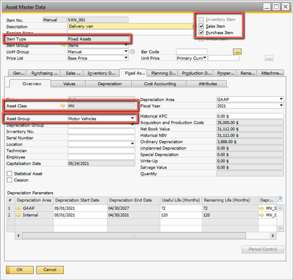
Task: Click the MV_S depreciation type link arrow
Action: click(262, 208)
